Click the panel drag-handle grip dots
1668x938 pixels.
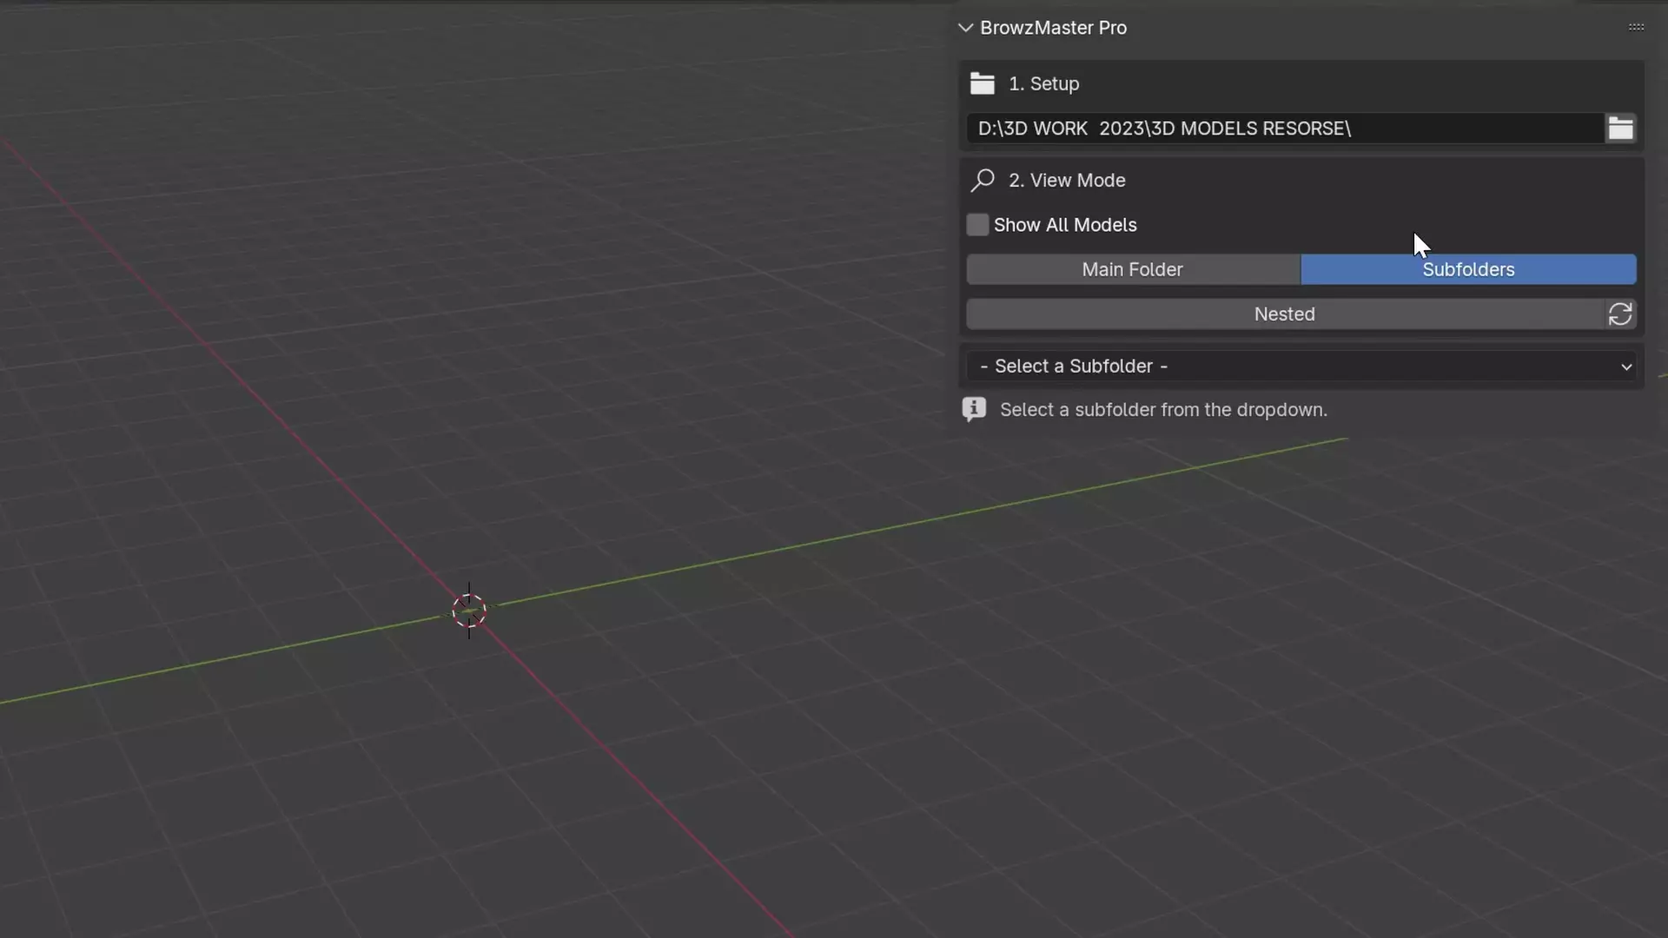coord(1636,28)
